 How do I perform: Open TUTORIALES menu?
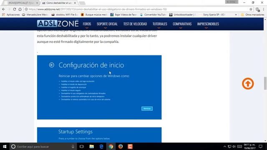(160, 24)
